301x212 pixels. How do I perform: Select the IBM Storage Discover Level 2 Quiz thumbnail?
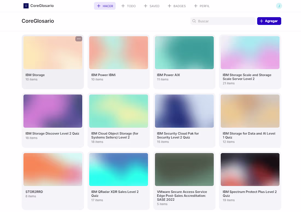click(53, 111)
